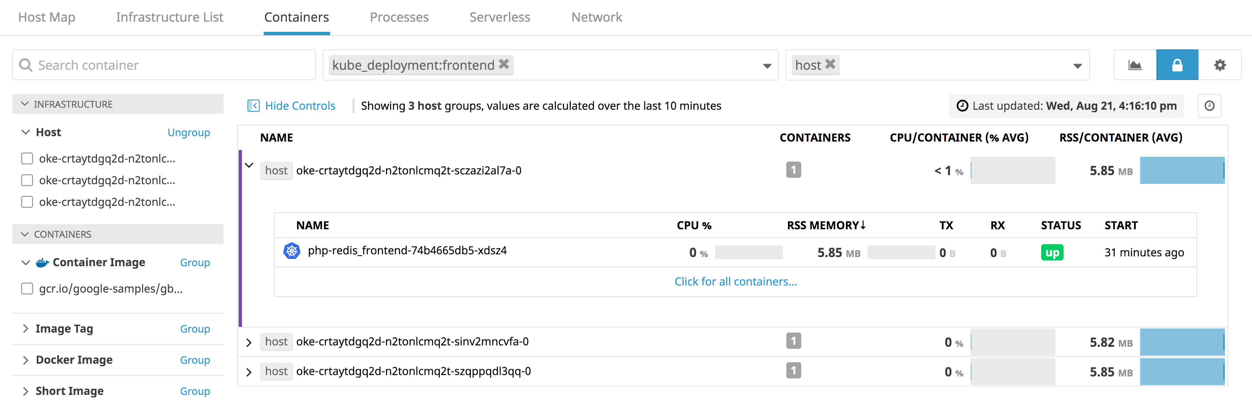
Task: Click the clock icon next to Last updated
Action: coord(963,105)
